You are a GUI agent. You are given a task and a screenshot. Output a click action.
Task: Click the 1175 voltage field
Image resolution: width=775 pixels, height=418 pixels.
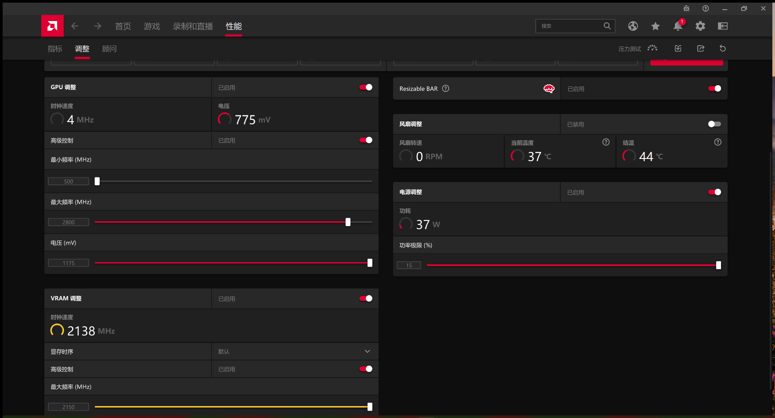click(x=68, y=263)
